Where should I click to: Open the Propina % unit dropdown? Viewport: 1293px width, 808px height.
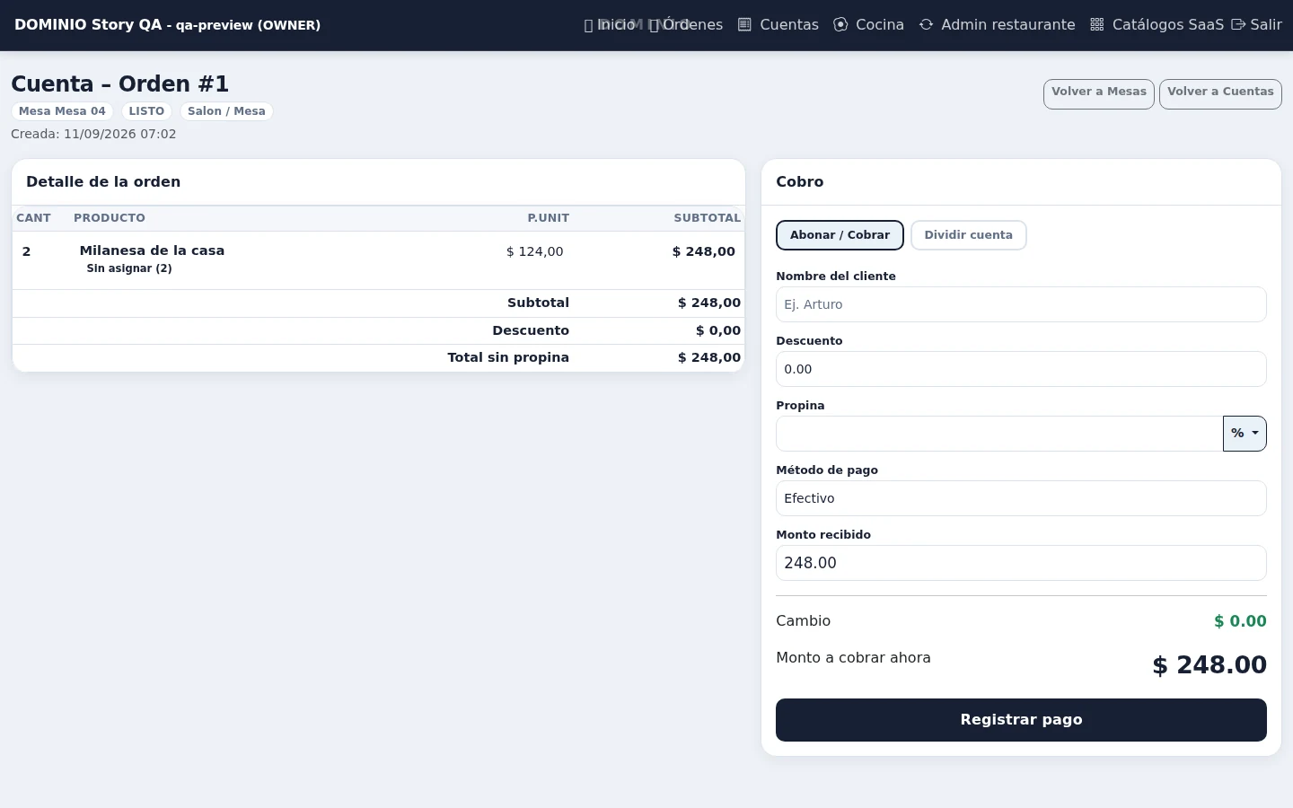click(x=1245, y=434)
